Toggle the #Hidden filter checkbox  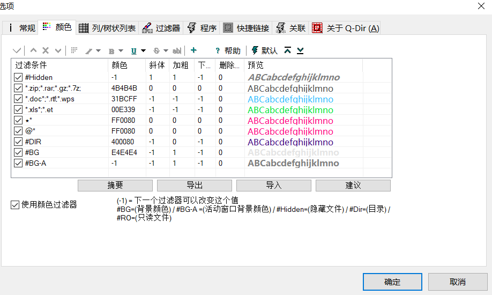18,77
